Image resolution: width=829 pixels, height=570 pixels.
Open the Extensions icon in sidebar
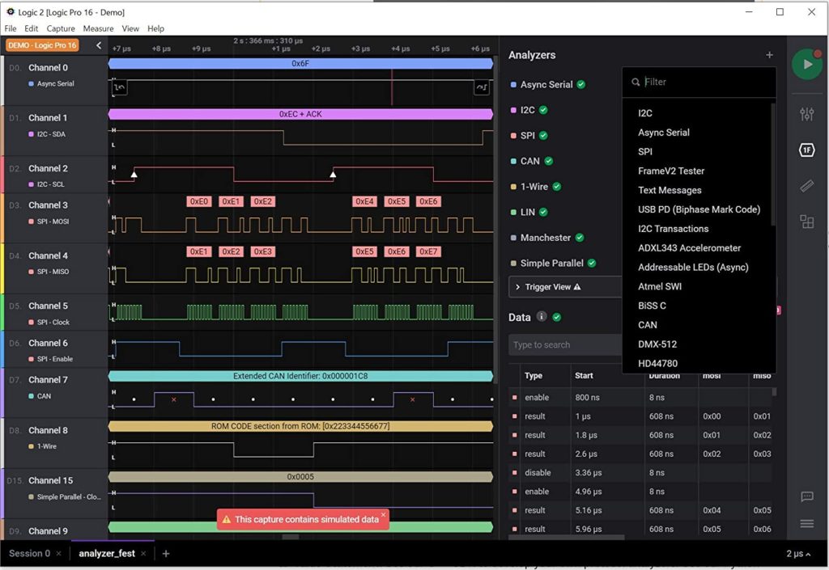807,222
